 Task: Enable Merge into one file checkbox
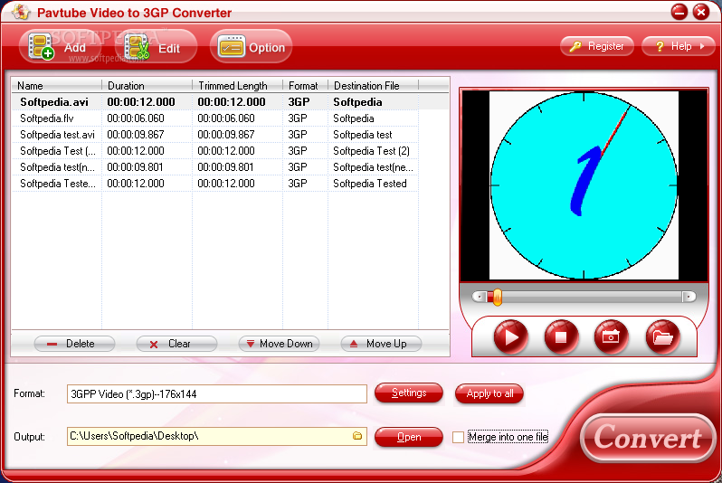(x=458, y=437)
